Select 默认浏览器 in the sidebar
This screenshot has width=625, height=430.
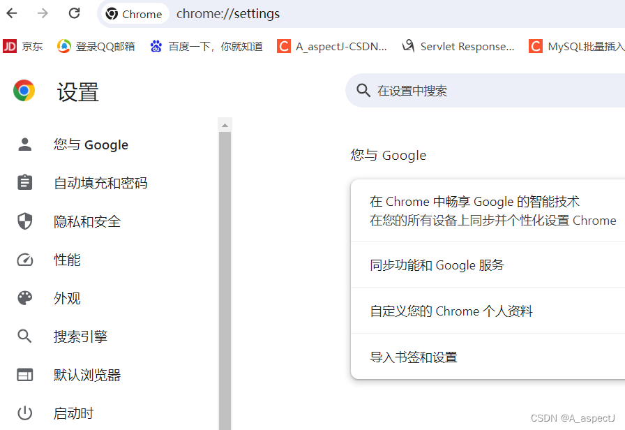click(87, 375)
